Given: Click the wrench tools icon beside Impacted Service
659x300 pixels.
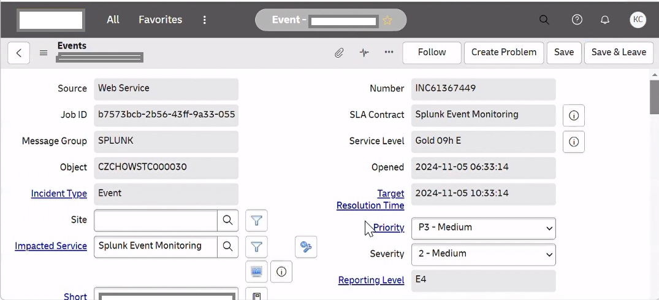Looking at the screenshot, I should click(x=306, y=247).
